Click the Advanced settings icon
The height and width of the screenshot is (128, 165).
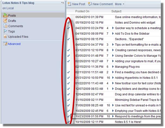coord(5,44)
